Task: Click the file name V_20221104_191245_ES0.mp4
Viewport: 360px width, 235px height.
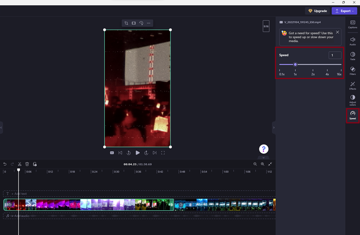Action: (x=302, y=22)
